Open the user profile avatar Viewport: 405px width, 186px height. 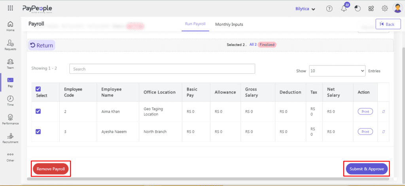coord(397,8)
